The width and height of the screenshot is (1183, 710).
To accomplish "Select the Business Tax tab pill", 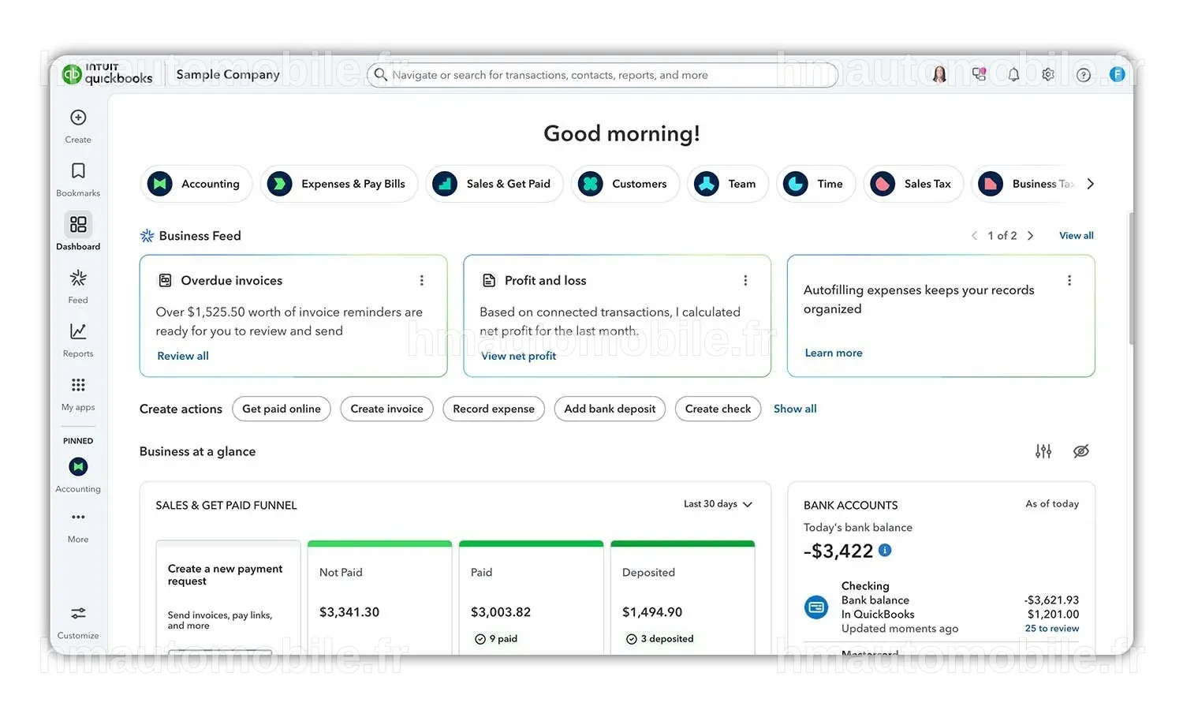I will (x=1025, y=184).
